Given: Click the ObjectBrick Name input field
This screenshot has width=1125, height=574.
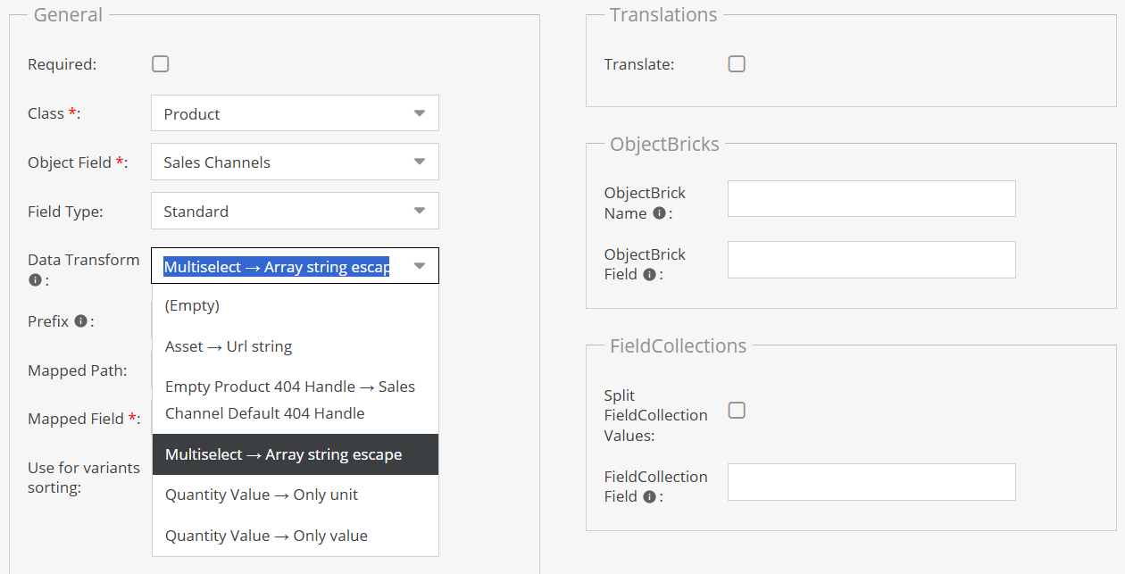Looking at the screenshot, I should 871,199.
